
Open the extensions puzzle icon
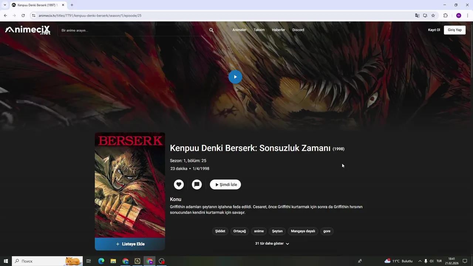[x=445, y=16]
